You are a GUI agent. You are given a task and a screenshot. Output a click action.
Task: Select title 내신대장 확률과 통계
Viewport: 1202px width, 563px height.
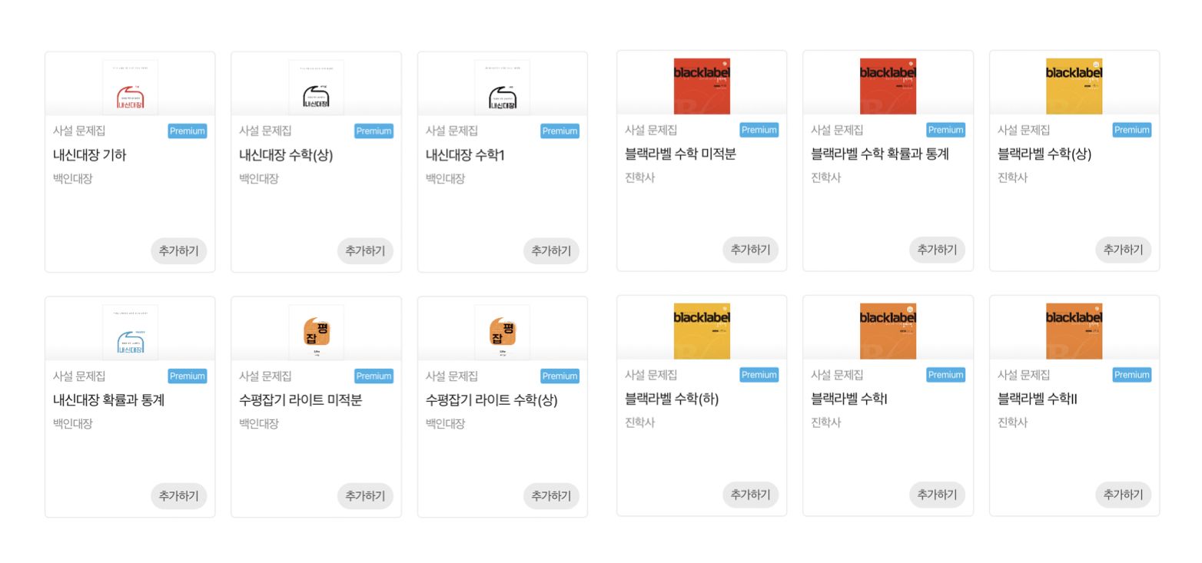point(108,400)
